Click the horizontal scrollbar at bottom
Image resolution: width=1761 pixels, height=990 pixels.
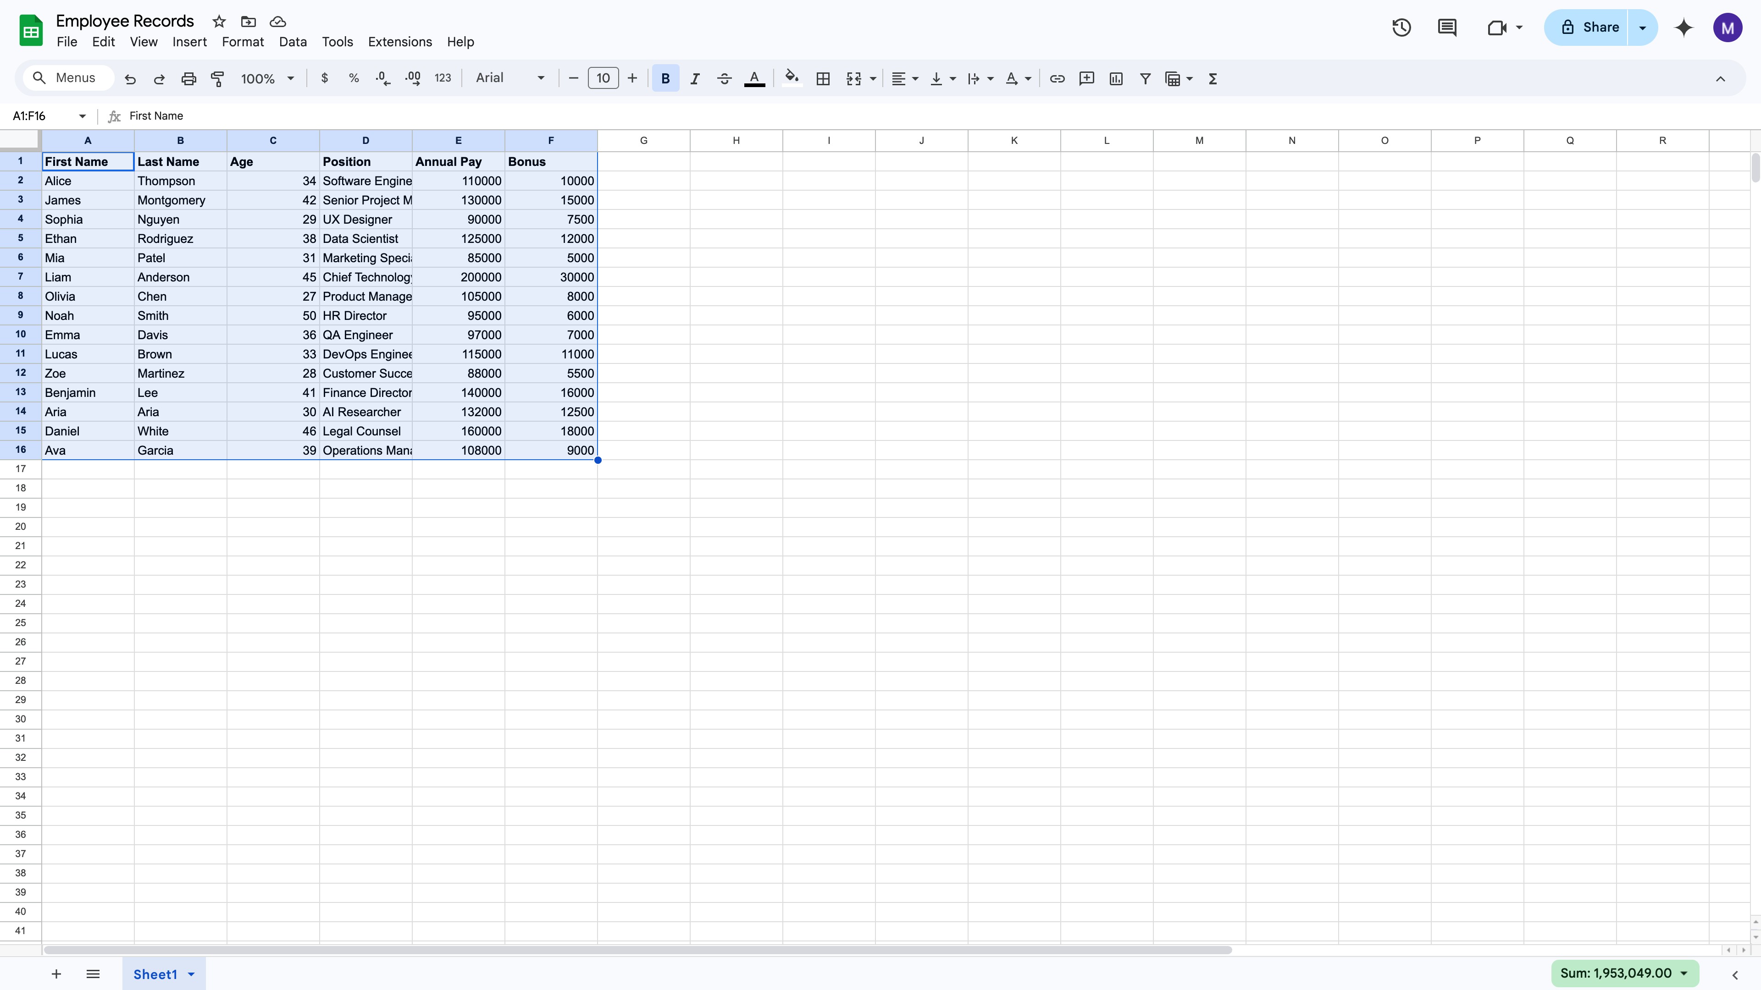click(637, 951)
